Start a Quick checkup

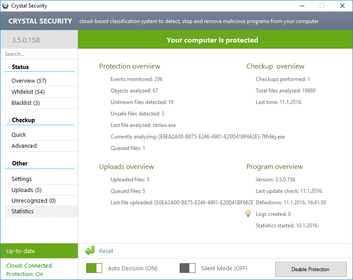19,134
